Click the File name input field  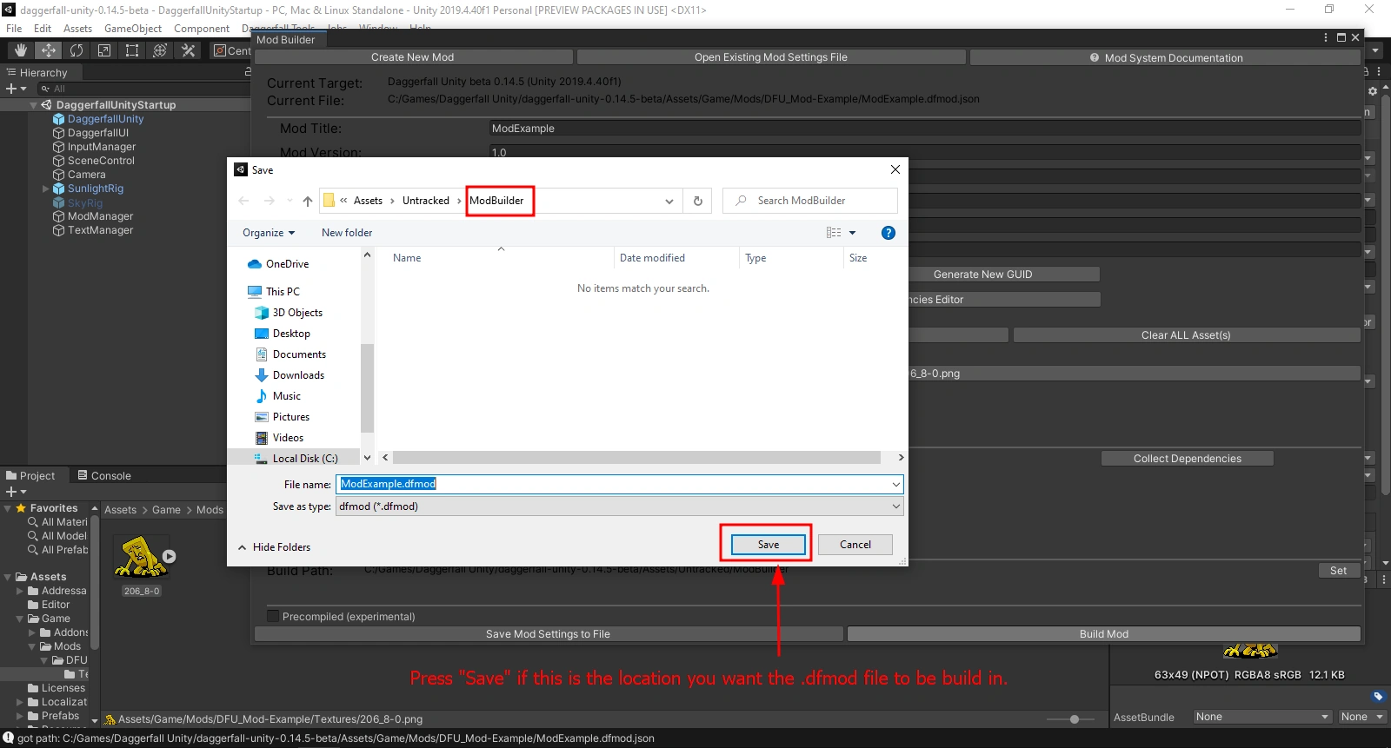click(x=613, y=484)
